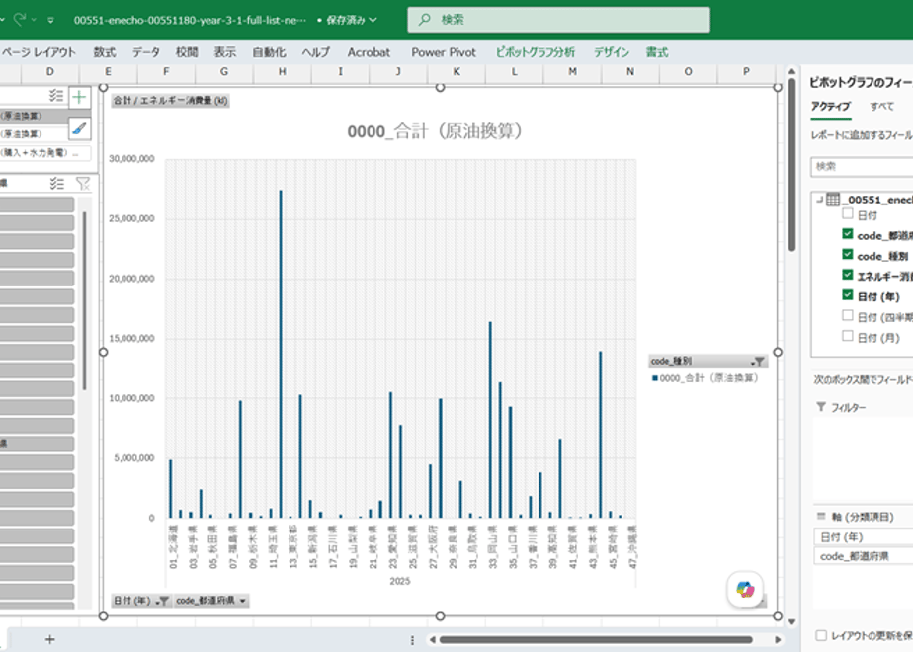Viewport: 913px width, 652px height.
Task: Uncheck the エネルギー消費量 field checkbox
Action: pos(848,276)
